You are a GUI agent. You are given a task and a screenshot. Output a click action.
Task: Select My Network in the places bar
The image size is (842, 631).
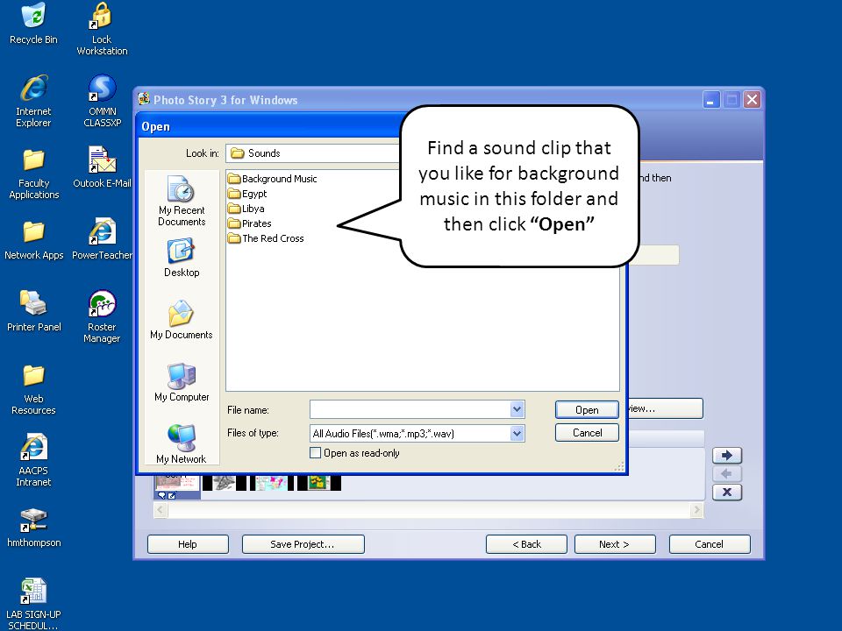click(182, 444)
